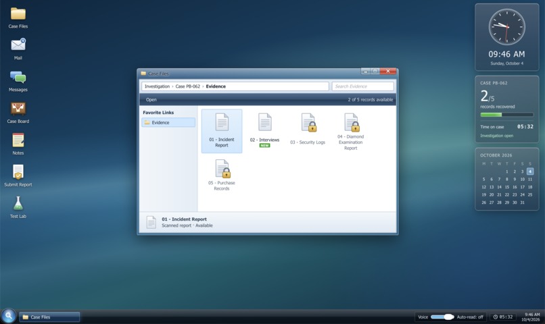Click the Investigation open status text
The height and width of the screenshot is (324, 545).
click(497, 136)
